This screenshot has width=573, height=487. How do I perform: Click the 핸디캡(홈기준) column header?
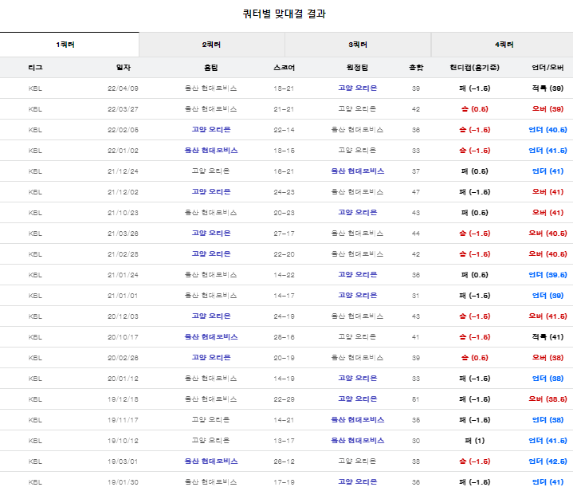474,67
